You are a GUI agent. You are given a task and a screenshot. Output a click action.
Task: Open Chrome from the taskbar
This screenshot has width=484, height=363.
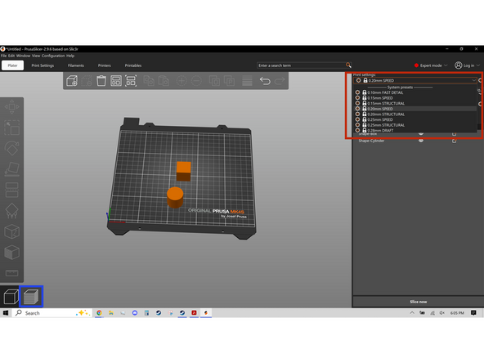[x=99, y=313]
